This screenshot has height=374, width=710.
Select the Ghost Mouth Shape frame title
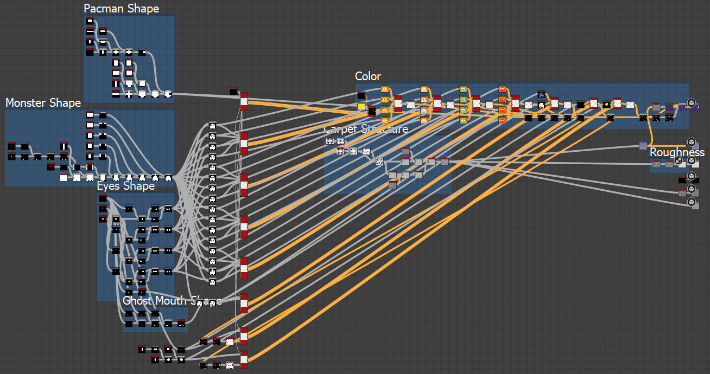coord(172,300)
